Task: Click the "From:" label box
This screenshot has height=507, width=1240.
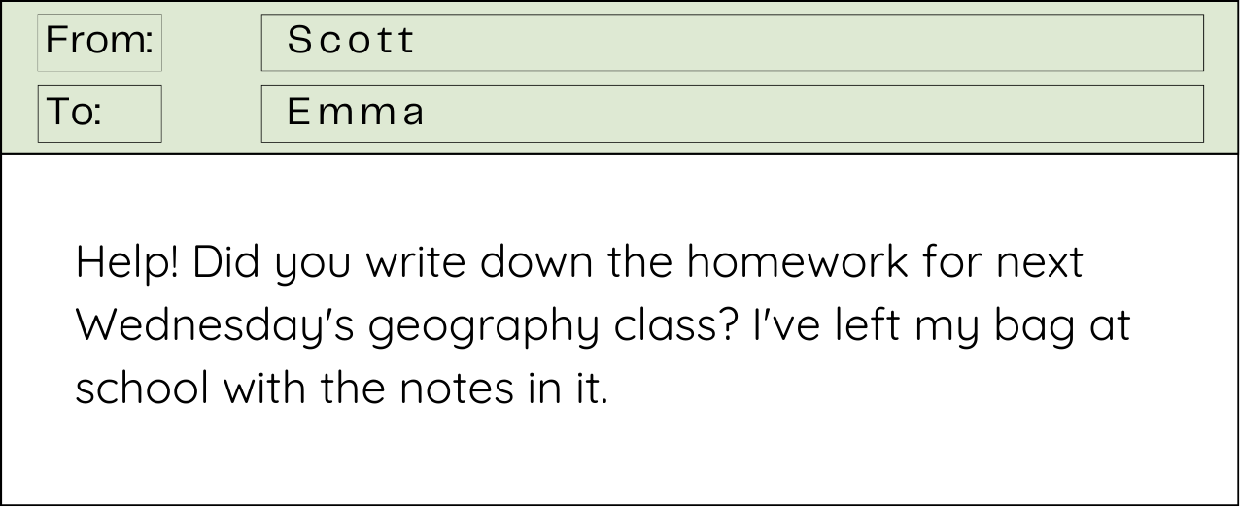Action: pyautogui.click(x=99, y=42)
